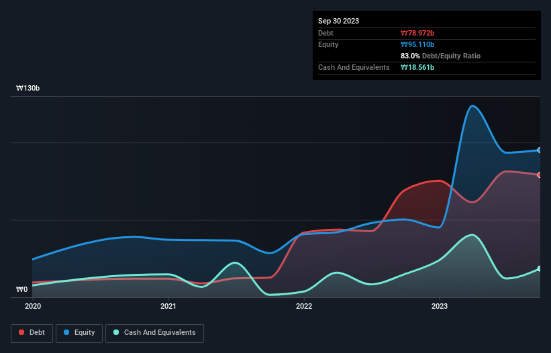Click the red Debt legend dot

[21, 332]
